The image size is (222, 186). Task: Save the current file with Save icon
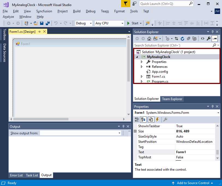(42, 23)
